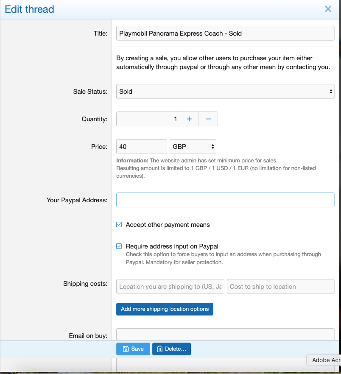Open the Sale Status dropdown

pyautogui.click(x=225, y=91)
